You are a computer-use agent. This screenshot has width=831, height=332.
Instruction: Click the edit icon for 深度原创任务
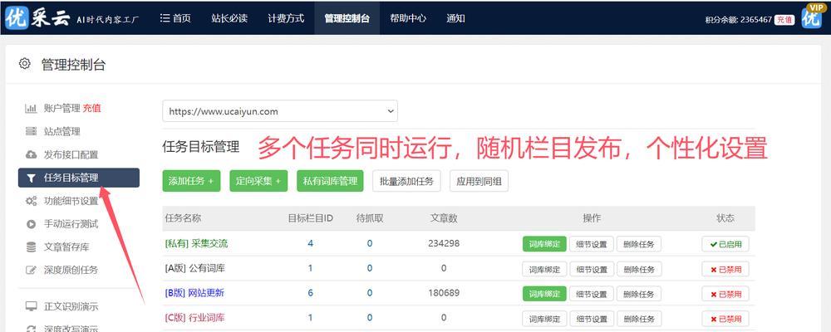coord(32,270)
